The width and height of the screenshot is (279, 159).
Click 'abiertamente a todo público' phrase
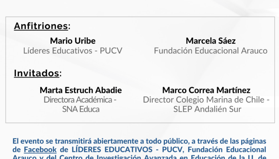(x=141, y=141)
